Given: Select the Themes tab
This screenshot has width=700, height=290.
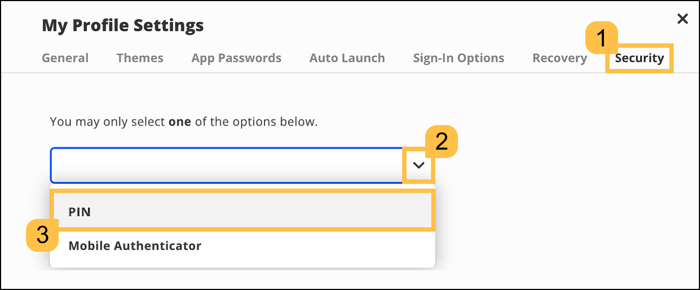Looking at the screenshot, I should [140, 58].
